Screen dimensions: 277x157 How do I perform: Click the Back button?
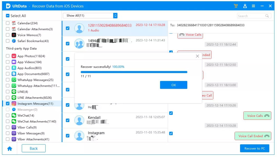[34, 148]
